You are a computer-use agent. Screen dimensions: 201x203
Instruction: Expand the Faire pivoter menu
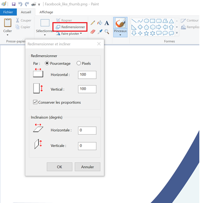tap(69, 34)
